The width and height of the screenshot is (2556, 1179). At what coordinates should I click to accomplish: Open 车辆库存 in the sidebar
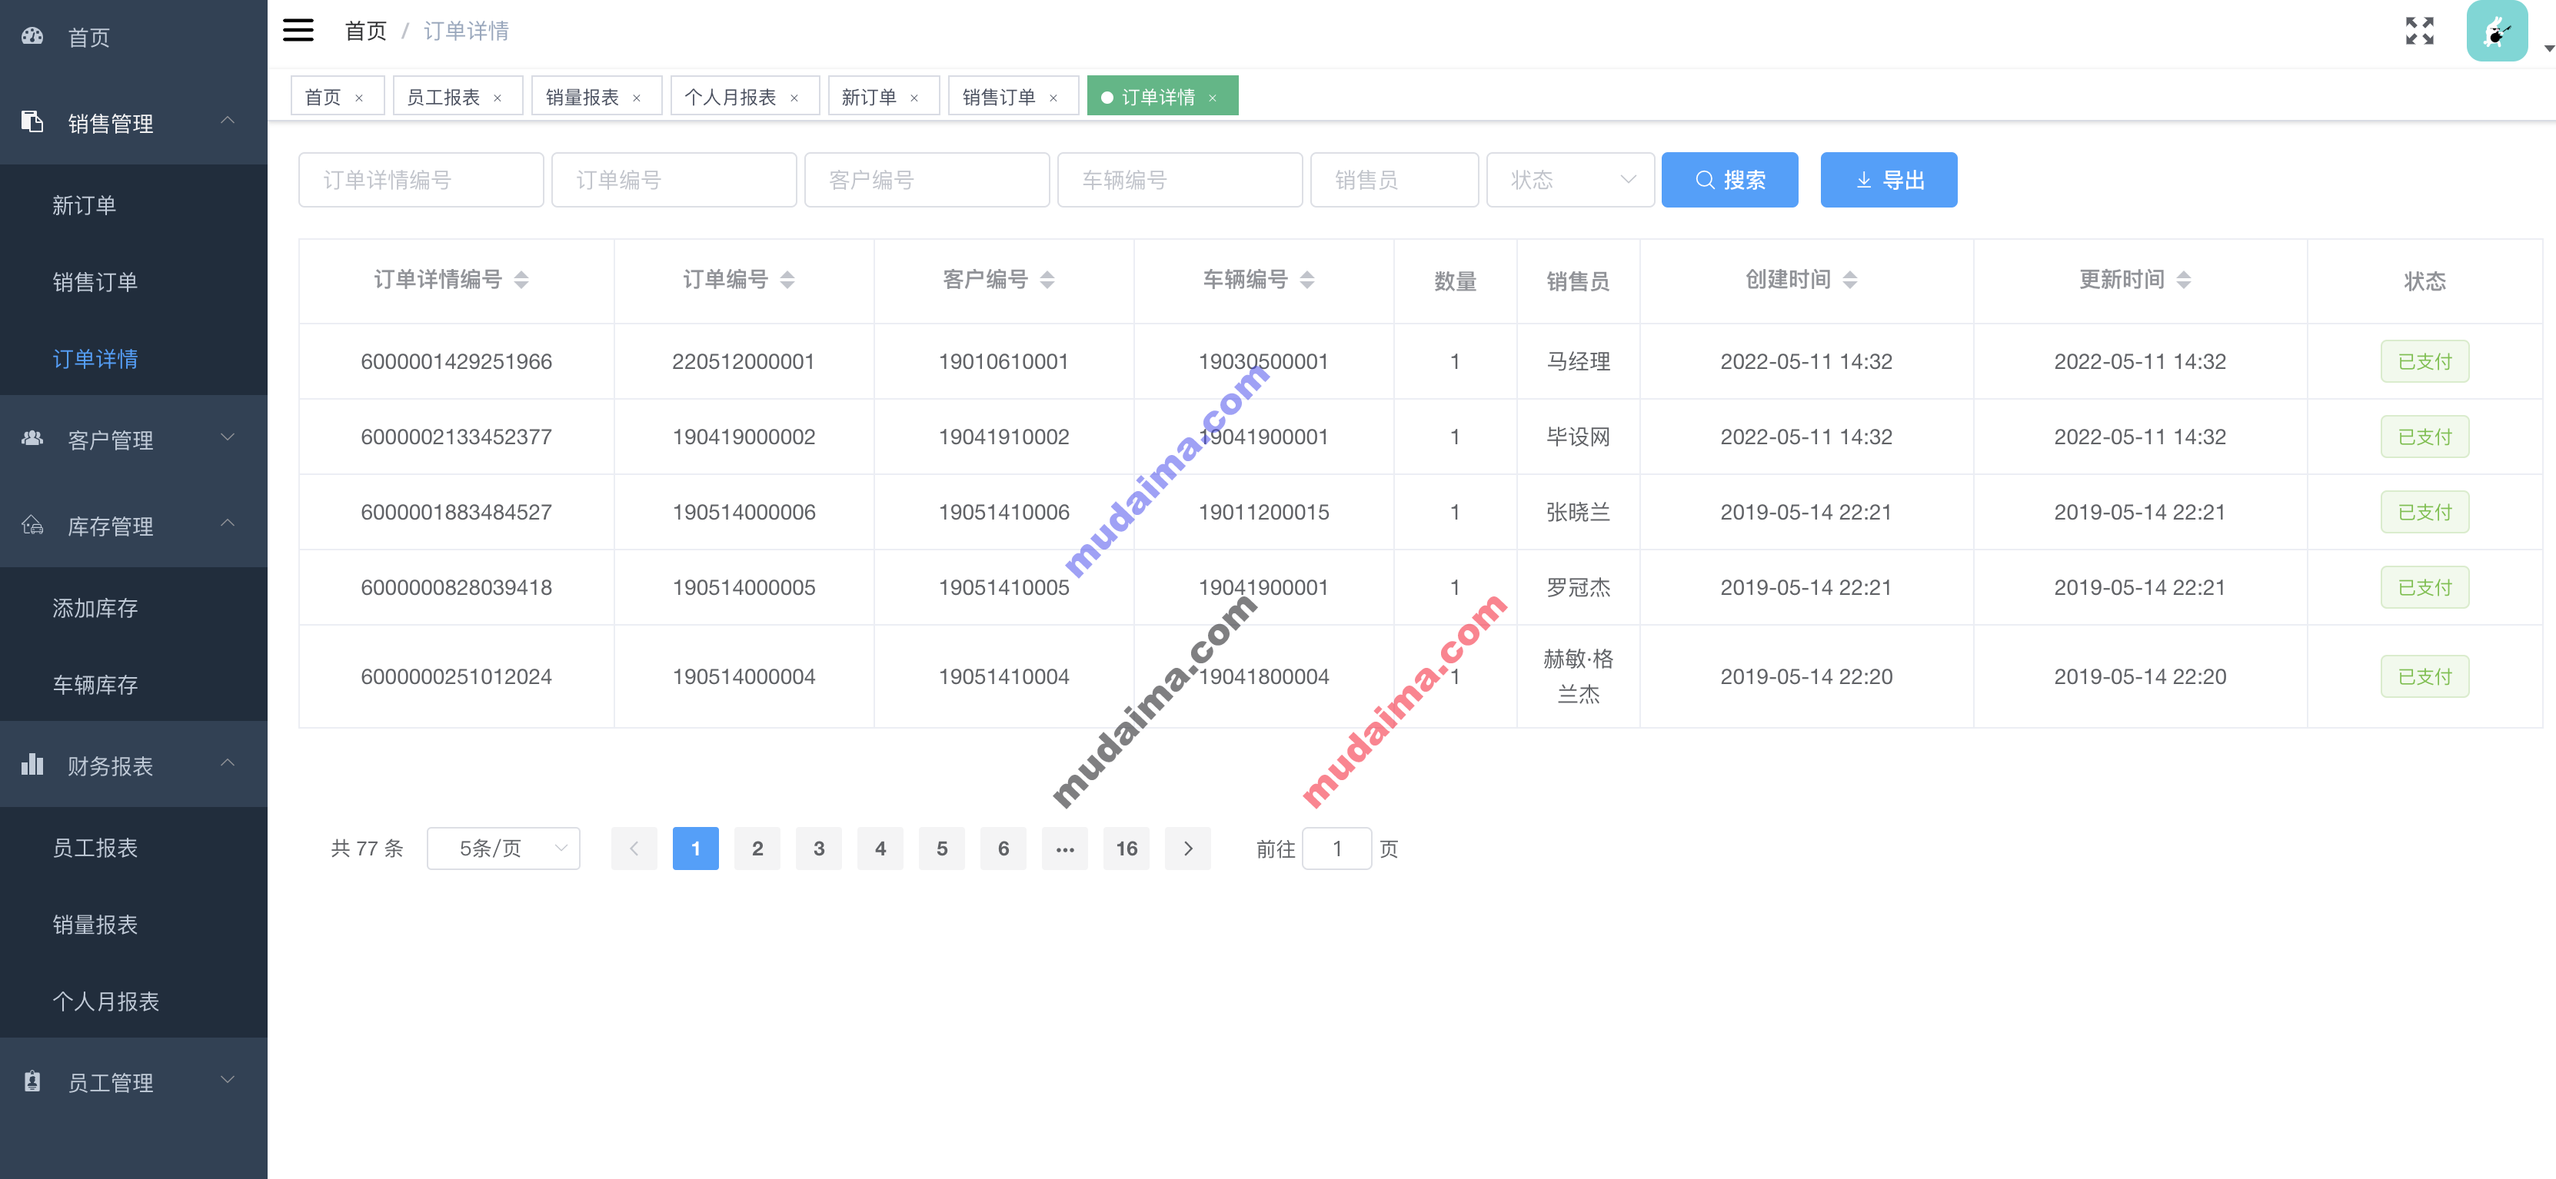(x=133, y=684)
